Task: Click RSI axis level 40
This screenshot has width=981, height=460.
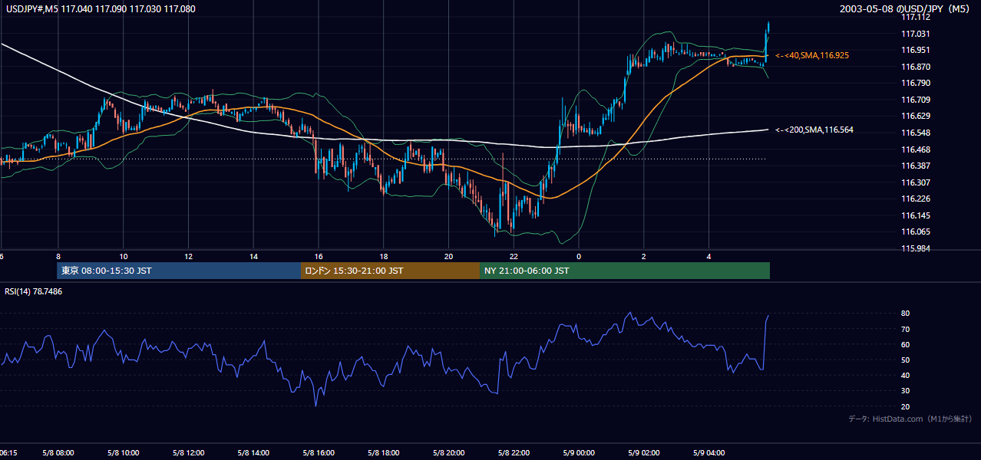Action: coord(905,375)
